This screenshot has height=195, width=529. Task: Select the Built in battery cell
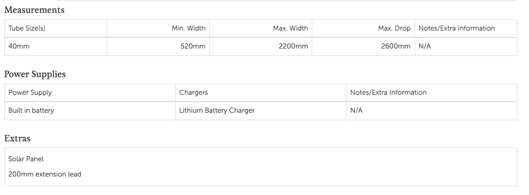pyautogui.click(x=31, y=110)
